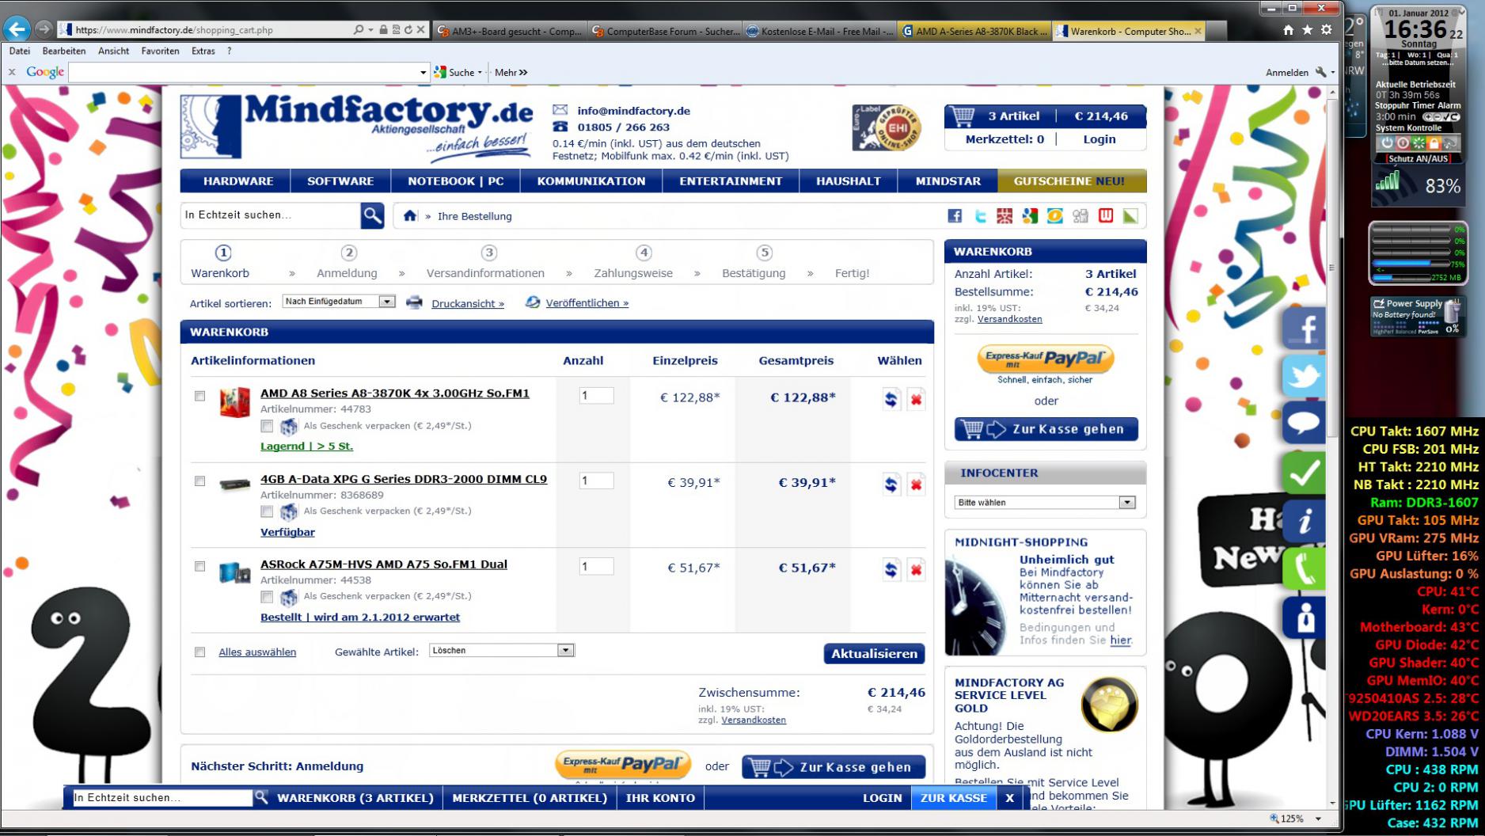Open the 'Löschen' selected-articles dropdown
This screenshot has height=836, width=1485.
pos(502,651)
